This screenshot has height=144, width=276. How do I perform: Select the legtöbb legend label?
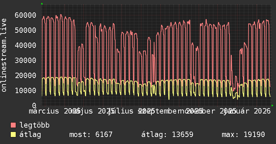coord(34,125)
